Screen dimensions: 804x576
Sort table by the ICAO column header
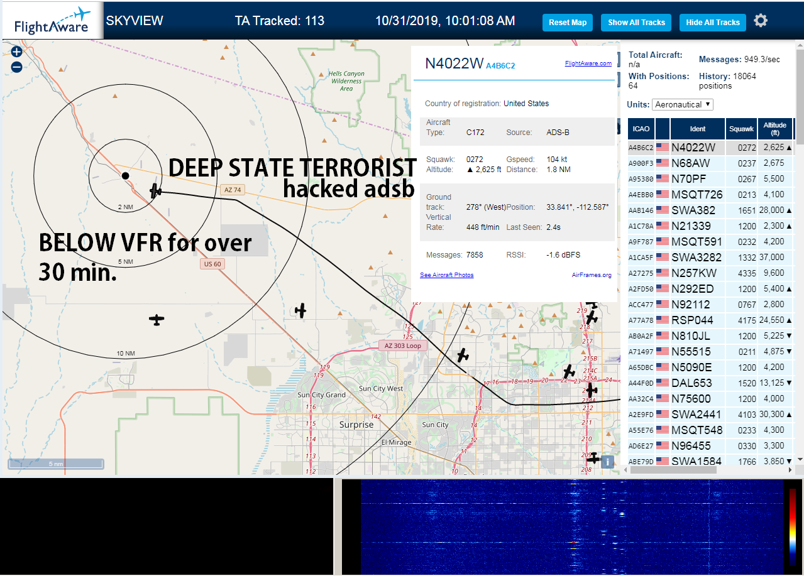click(641, 129)
